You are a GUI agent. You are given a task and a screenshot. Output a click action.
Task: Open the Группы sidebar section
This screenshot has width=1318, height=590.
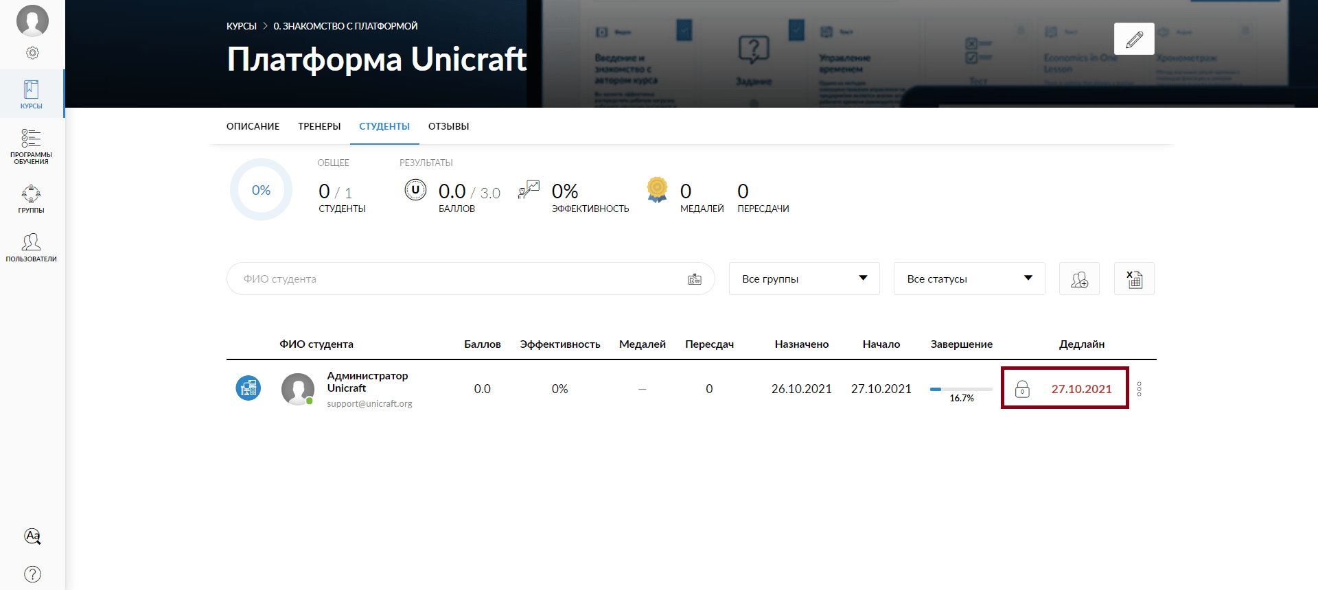pos(32,199)
